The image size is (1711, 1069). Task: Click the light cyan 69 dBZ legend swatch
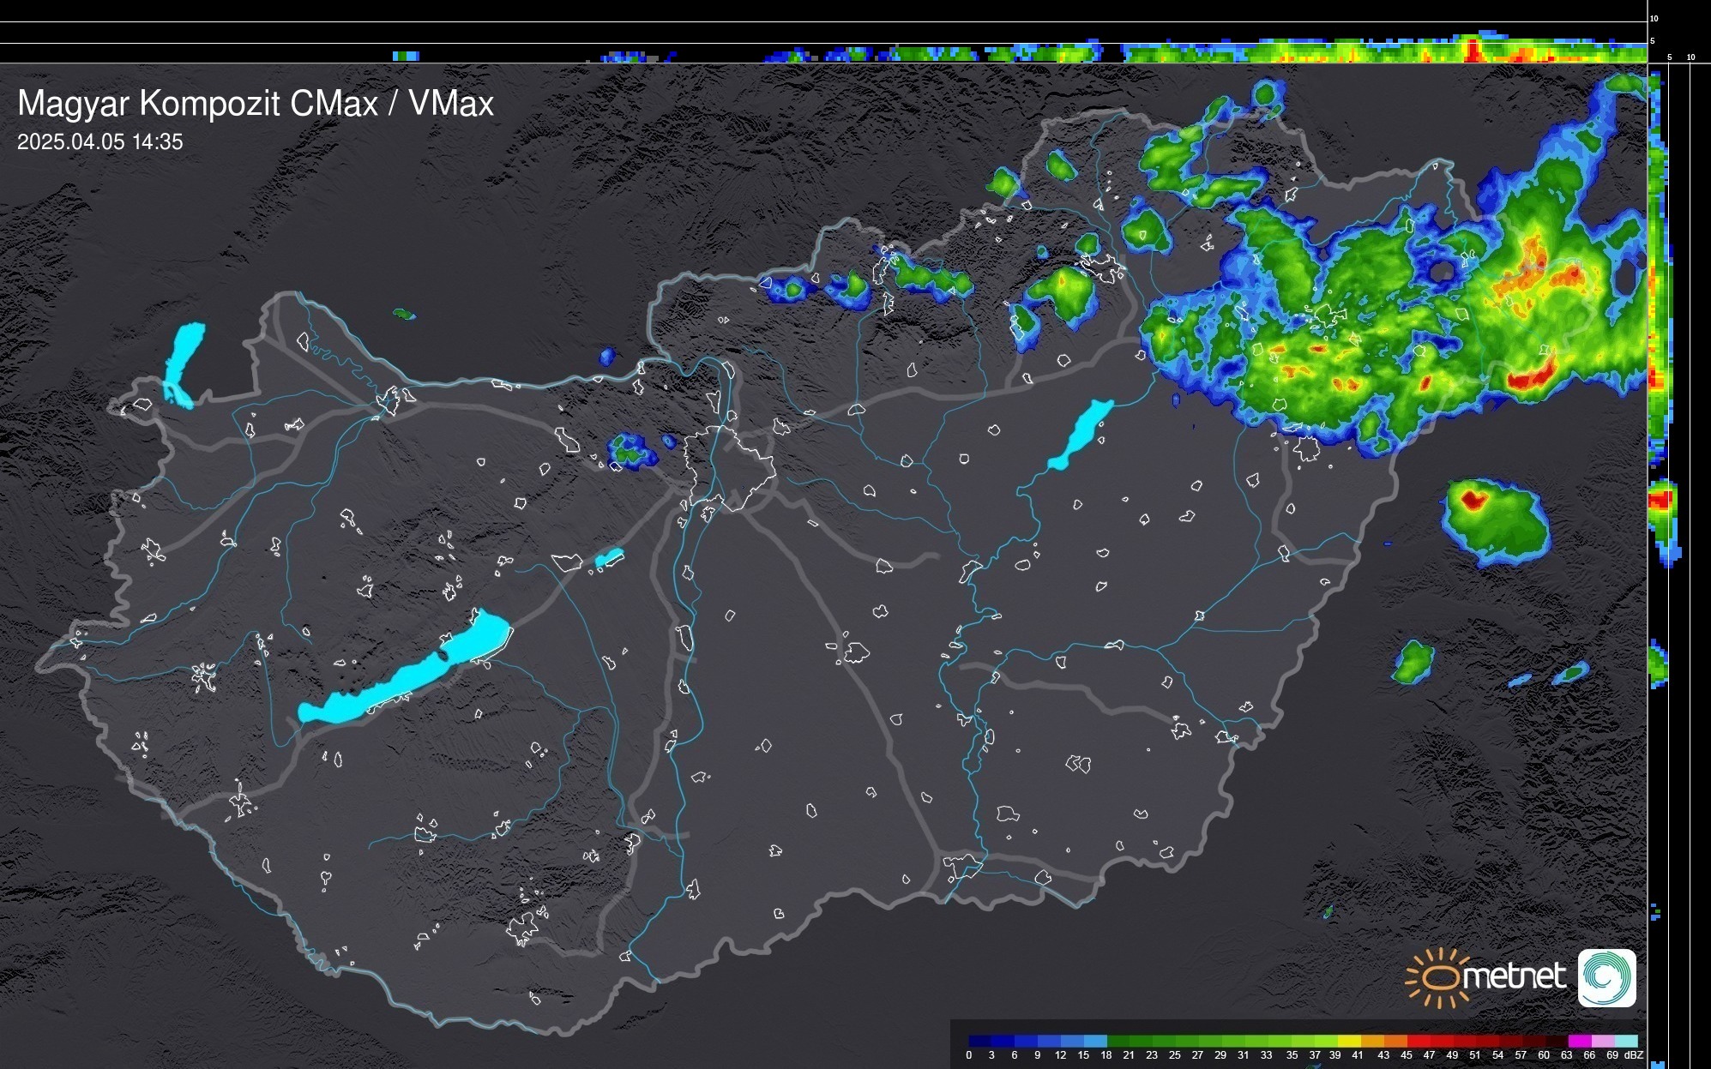pyautogui.click(x=1625, y=1041)
